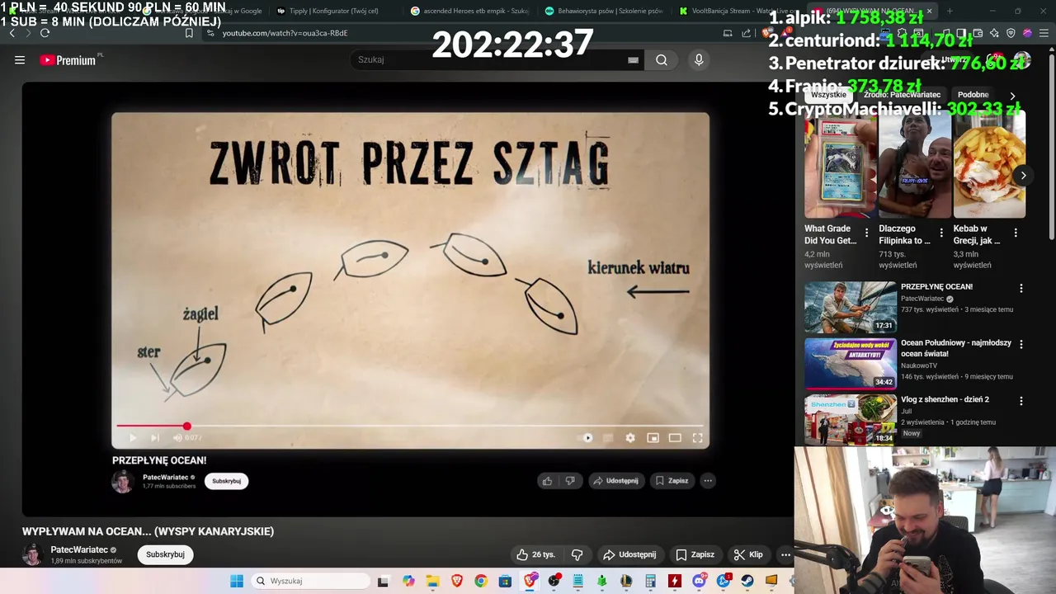Click inner Zapisz save button

672,481
